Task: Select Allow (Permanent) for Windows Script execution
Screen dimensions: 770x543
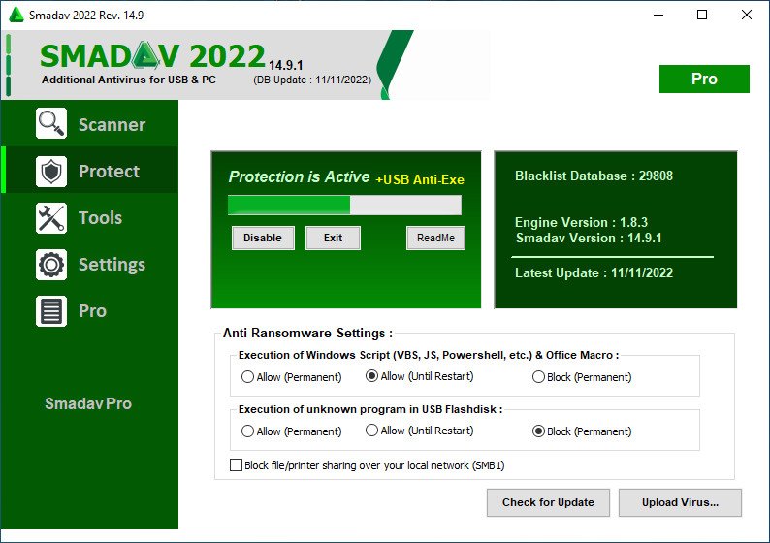Action: (248, 377)
